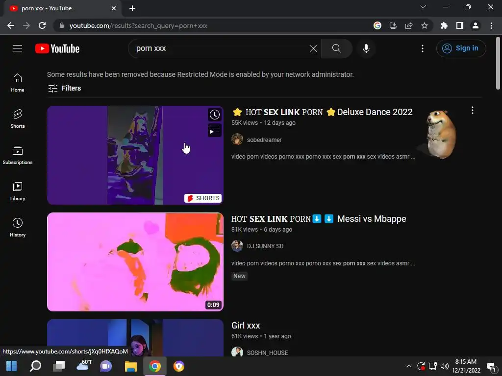Open the weather widget showing 60°F
502x376 pixels.
[x=84, y=366]
